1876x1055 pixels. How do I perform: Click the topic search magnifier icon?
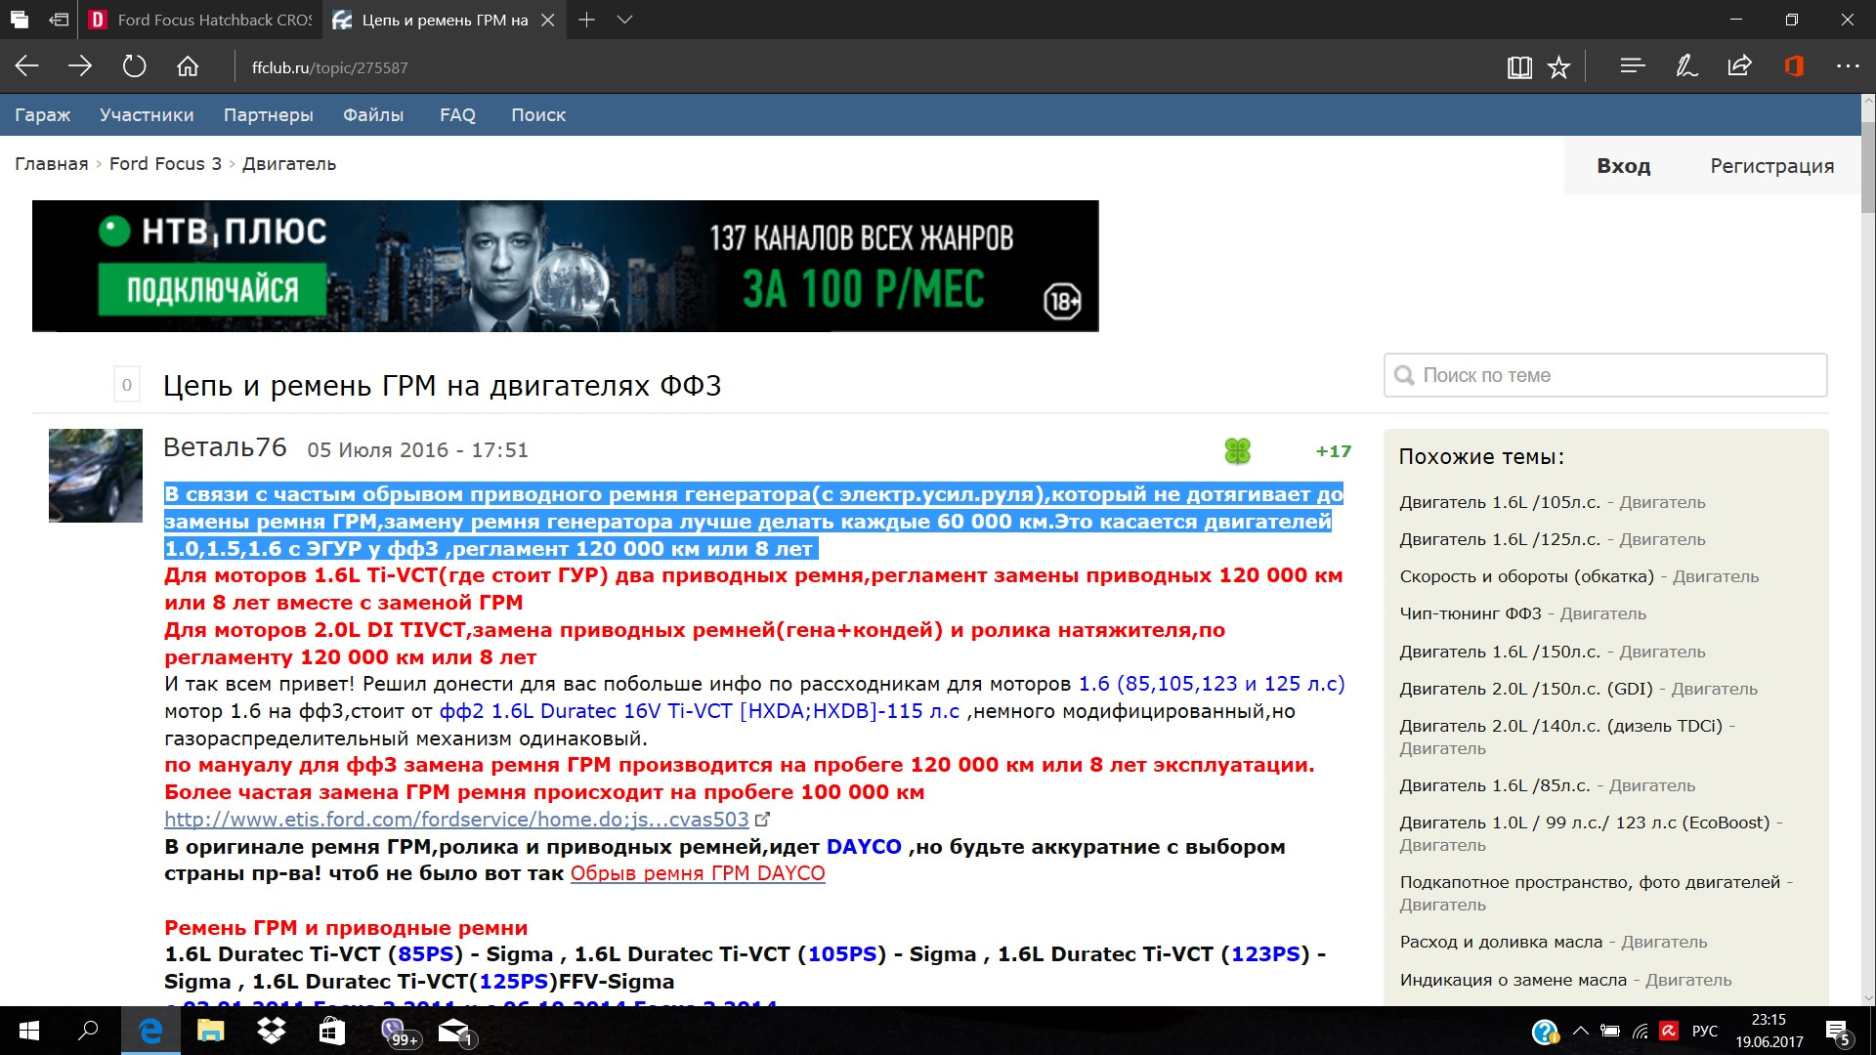click(1404, 375)
